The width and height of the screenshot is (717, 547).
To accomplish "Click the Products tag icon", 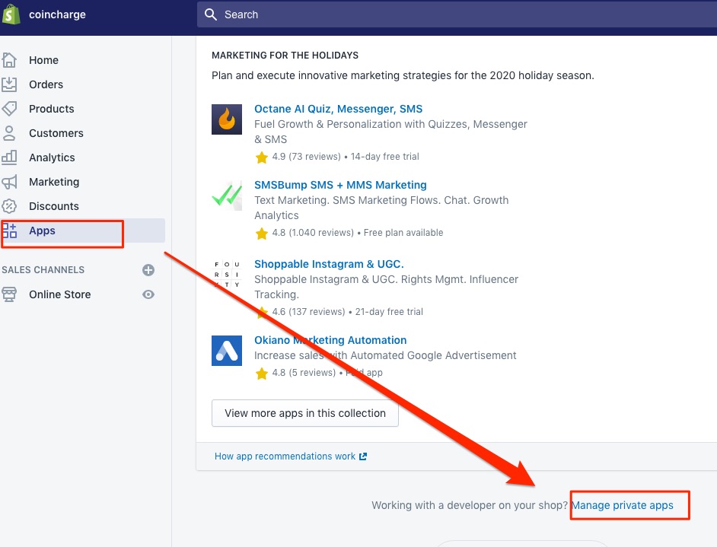I will click(x=9, y=109).
